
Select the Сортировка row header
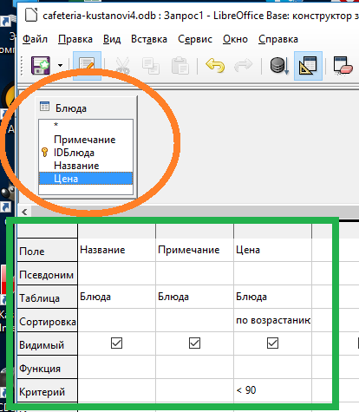pyautogui.click(x=47, y=321)
